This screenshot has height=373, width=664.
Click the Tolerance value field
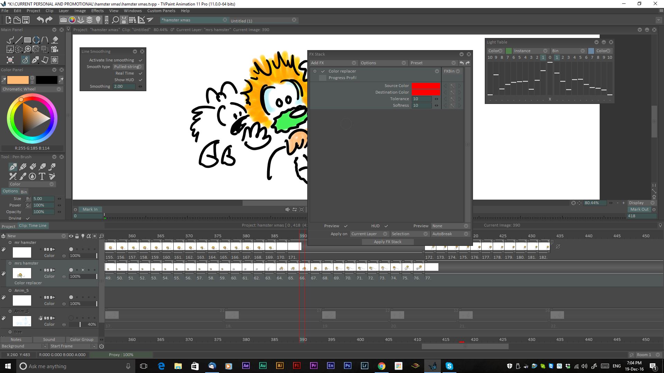421,99
